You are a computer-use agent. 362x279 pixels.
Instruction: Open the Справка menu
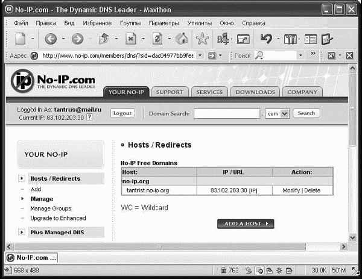(x=253, y=23)
